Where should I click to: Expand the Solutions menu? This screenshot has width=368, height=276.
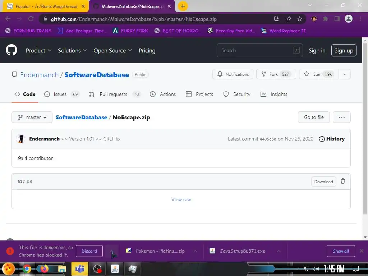click(72, 50)
